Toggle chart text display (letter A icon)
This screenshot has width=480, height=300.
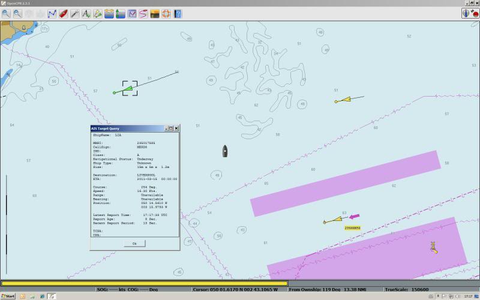[x=86, y=13]
